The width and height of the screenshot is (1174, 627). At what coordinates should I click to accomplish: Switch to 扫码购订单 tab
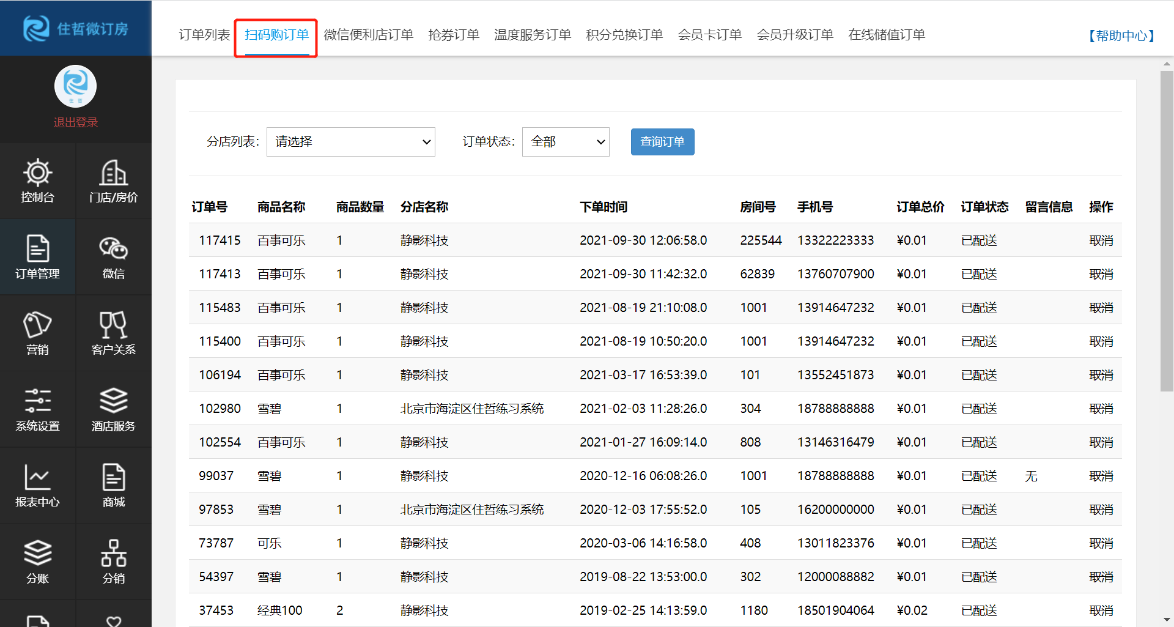pos(276,35)
